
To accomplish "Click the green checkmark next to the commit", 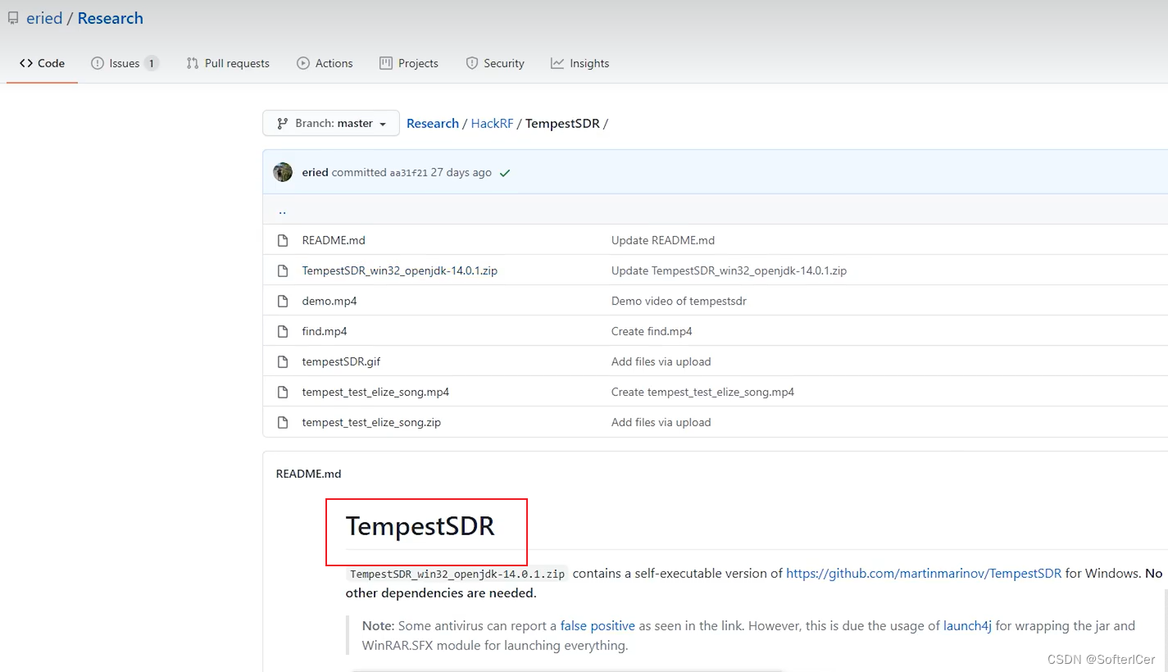I will [x=504, y=173].
